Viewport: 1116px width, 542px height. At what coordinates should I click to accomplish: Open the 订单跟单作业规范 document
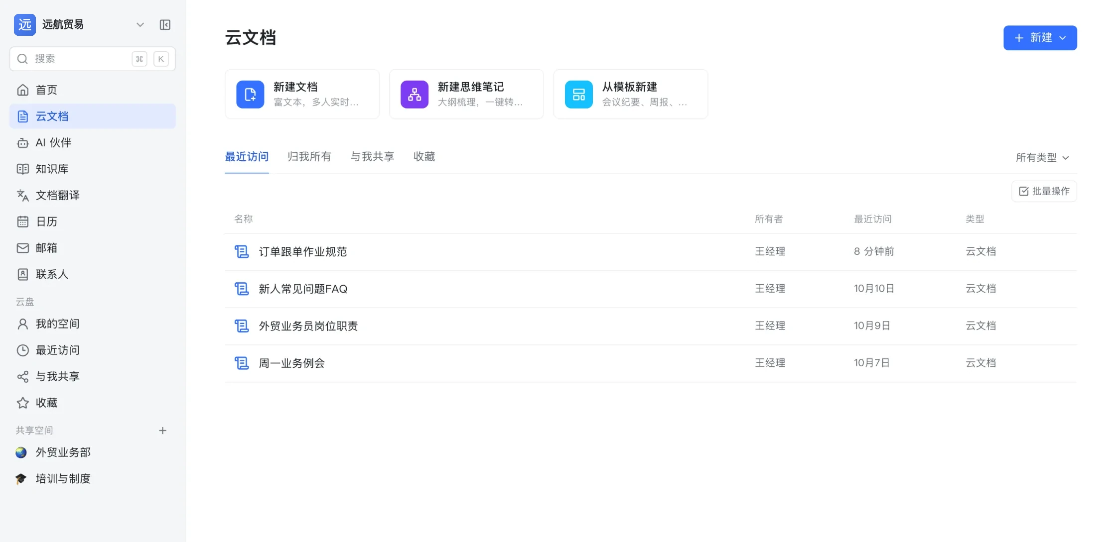coord(303,252)
